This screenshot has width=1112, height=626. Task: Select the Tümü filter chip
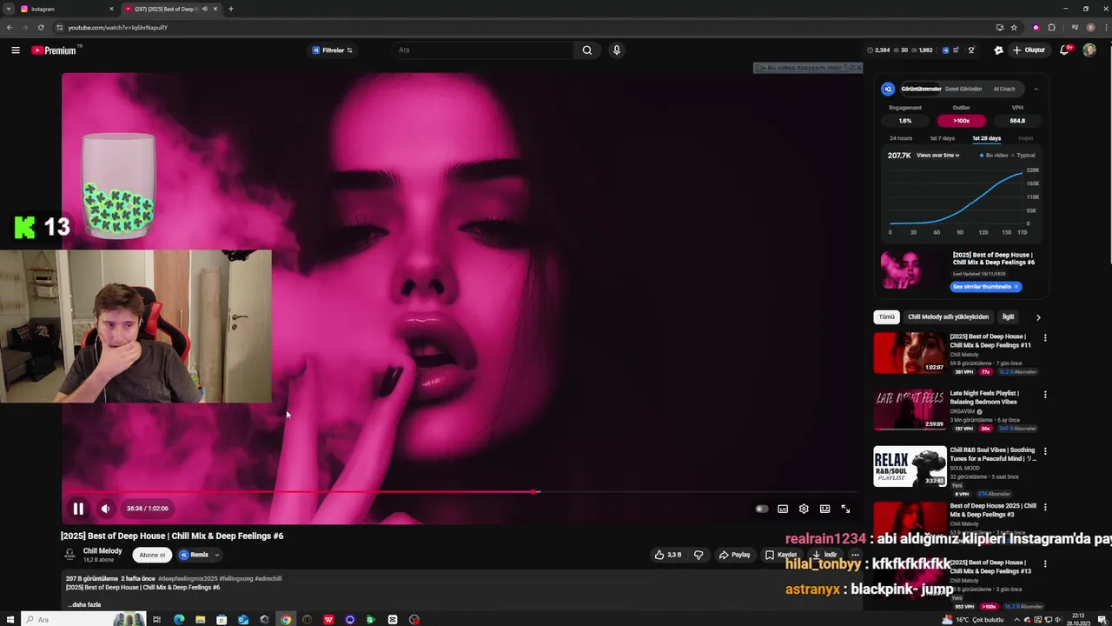pyautogui.click(x=886, y=317)
